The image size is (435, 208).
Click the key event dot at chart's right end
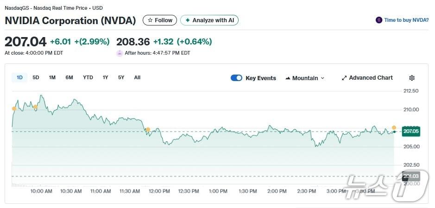coord(394,127)
